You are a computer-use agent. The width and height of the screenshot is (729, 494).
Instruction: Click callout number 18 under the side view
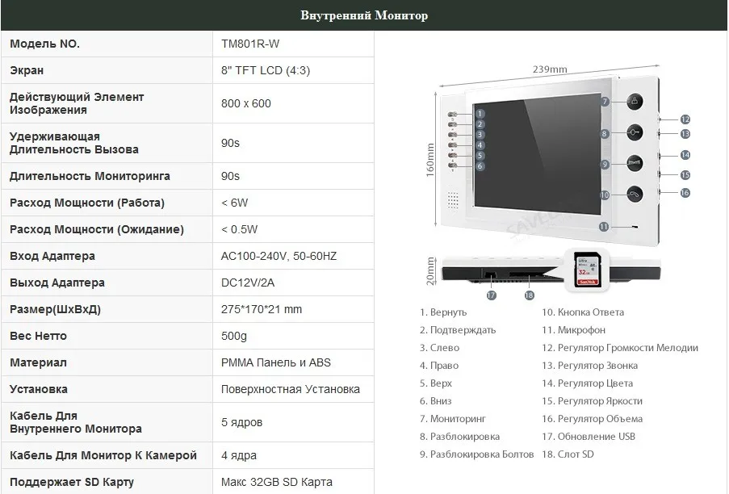coord(529,295)
